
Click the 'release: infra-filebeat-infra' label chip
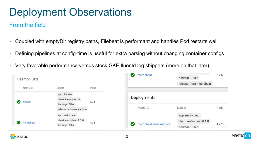point(73,109)
